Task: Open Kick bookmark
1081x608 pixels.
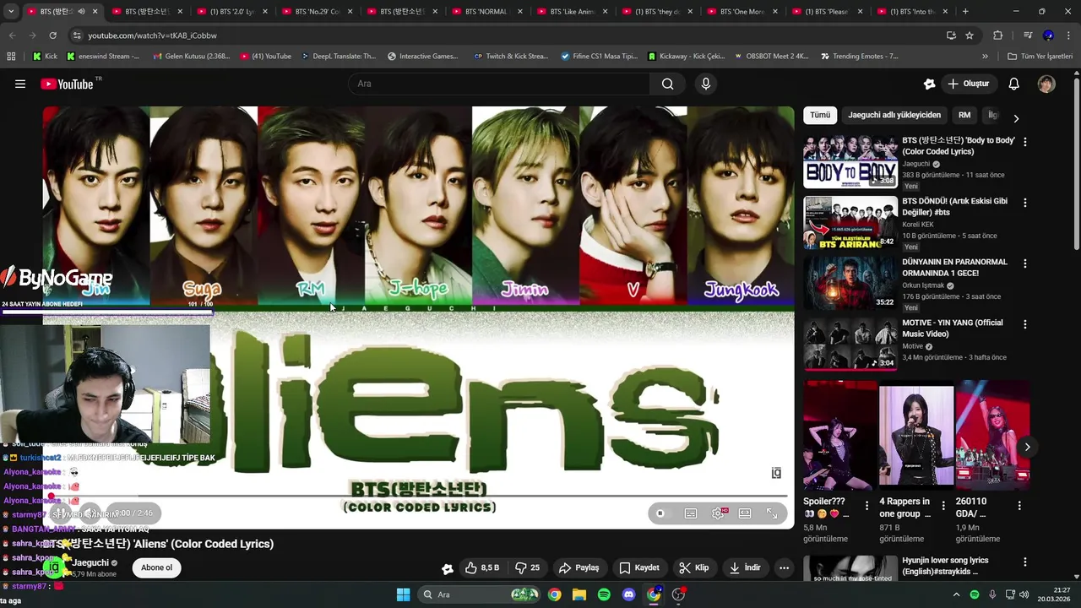Action: 45,57
